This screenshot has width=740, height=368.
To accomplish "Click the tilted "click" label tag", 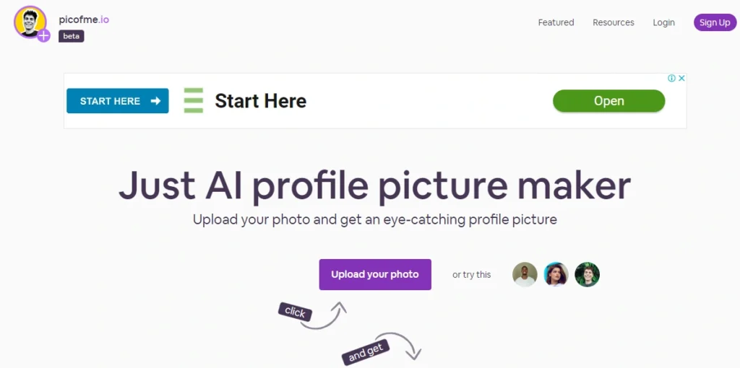I will click(x=295, y=312).
